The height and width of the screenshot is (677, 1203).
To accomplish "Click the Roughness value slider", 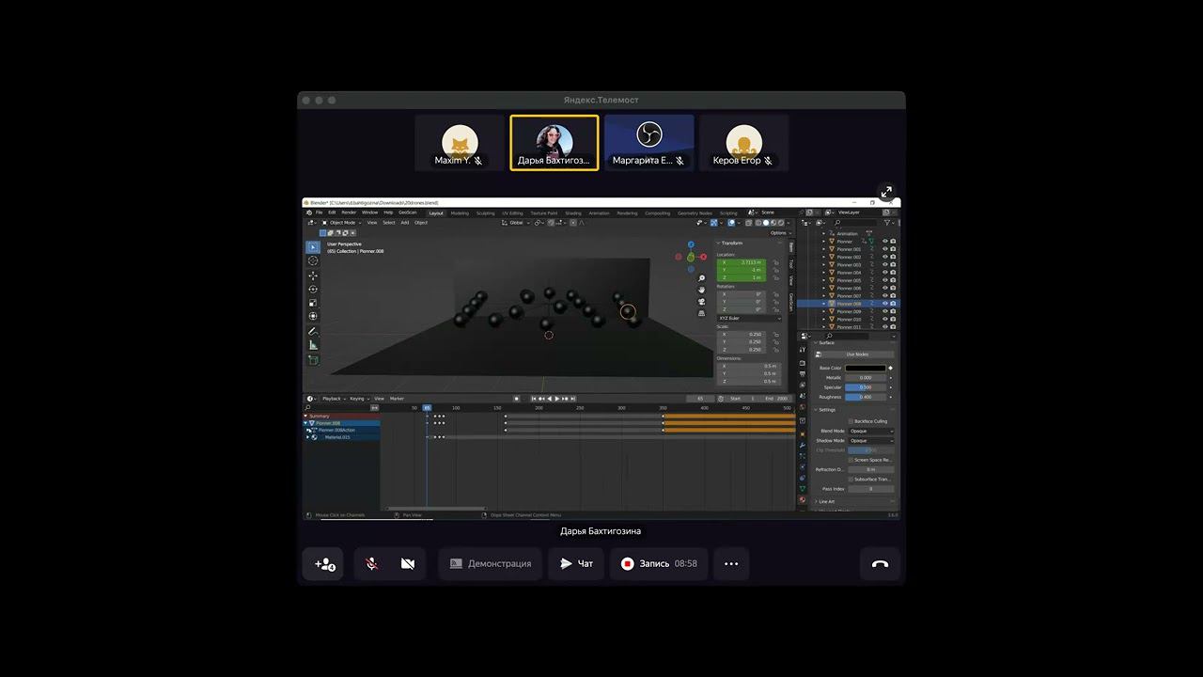I will pyautogui.click(x=866, y=397).
